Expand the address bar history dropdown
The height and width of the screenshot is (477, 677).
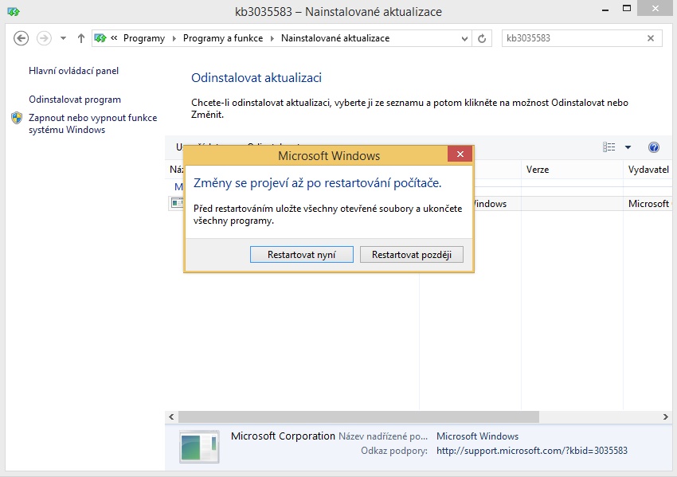tap(465, 38)
